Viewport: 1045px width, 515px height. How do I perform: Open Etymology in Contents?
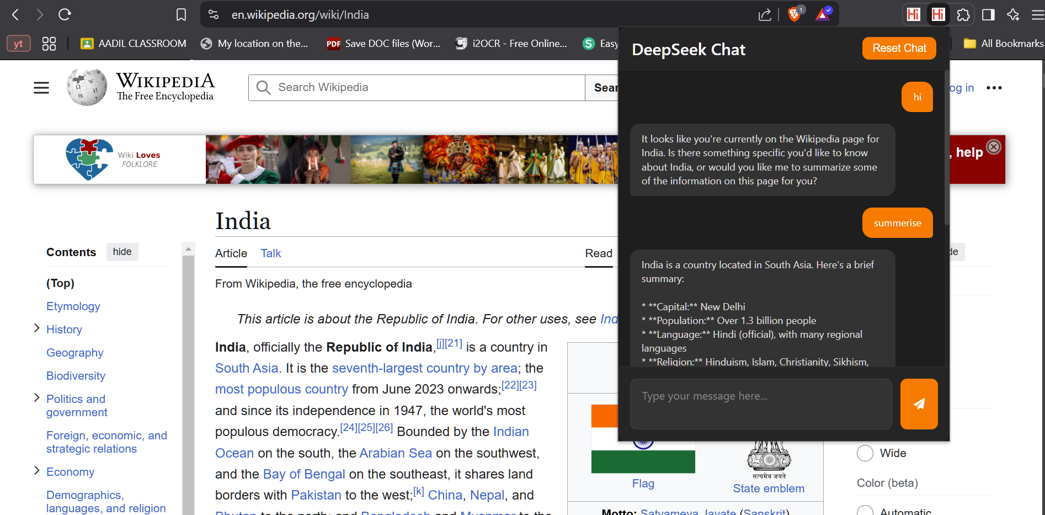click(73, 306)
